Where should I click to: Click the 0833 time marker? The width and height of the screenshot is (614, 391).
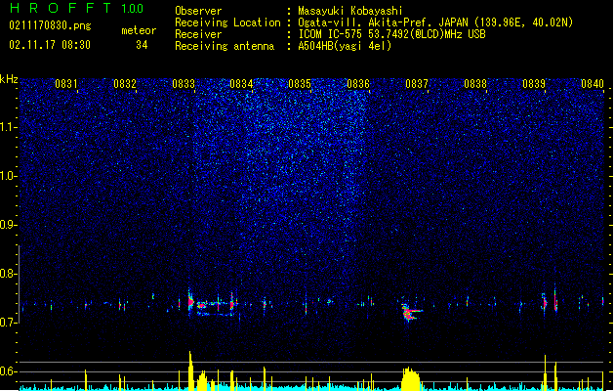pos(184,84)
